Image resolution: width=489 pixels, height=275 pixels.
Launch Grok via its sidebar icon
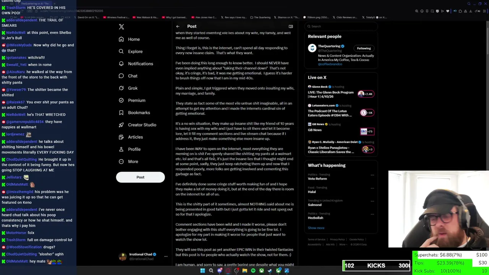(121, 88)
